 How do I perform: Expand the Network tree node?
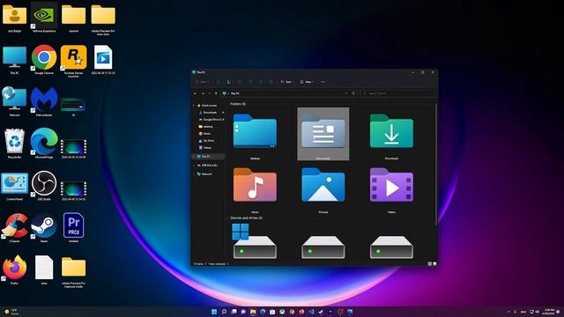(x=194, y=174)
